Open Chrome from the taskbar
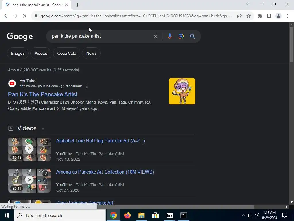This screenshot has width=294, height=221. pyautogui.click(x=113, y=215)
